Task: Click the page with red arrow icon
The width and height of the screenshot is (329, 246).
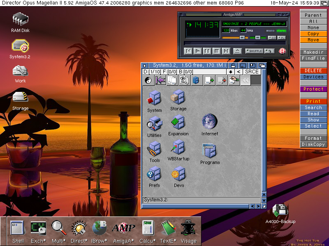Action: pyautogui.click(x=222, y=80)
